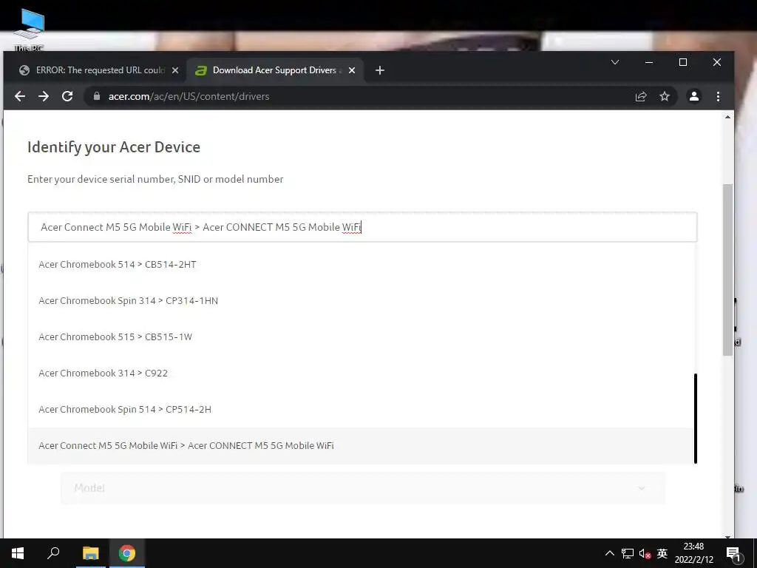This screenshot has width=757, height=568.
Task: Open the Windows Start menu
Action: tap(18, 553)
